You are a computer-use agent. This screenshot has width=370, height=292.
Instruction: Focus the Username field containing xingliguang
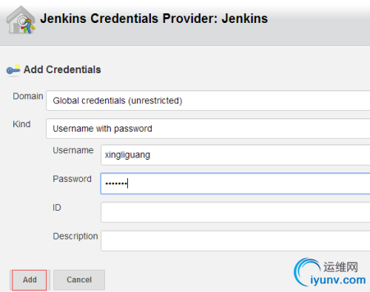[235, 155]
